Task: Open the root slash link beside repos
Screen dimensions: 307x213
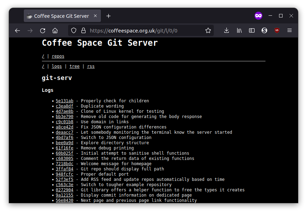Action: (43, 56)
